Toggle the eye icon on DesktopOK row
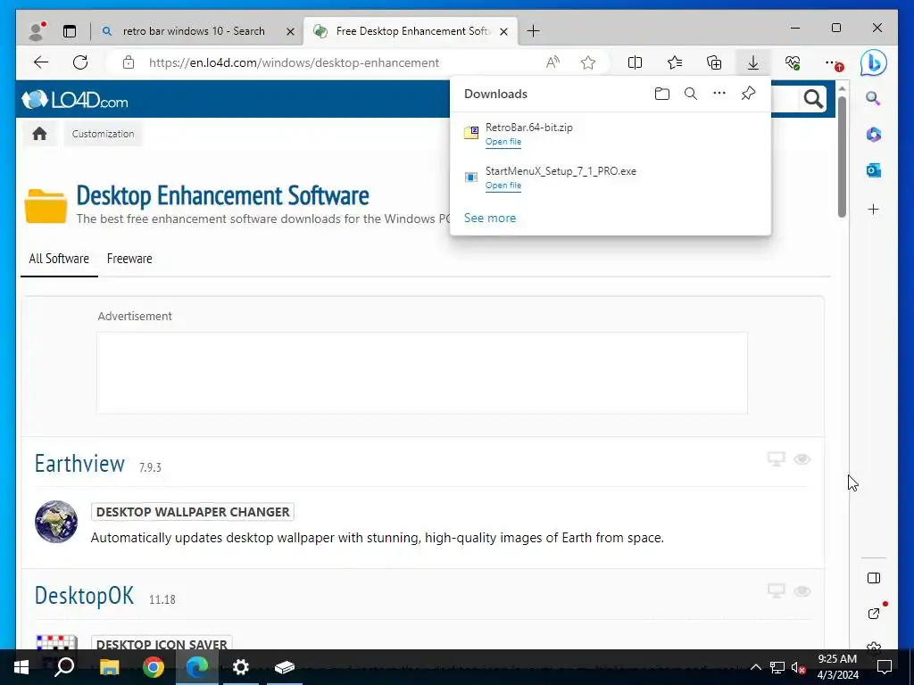 point(802,591)
